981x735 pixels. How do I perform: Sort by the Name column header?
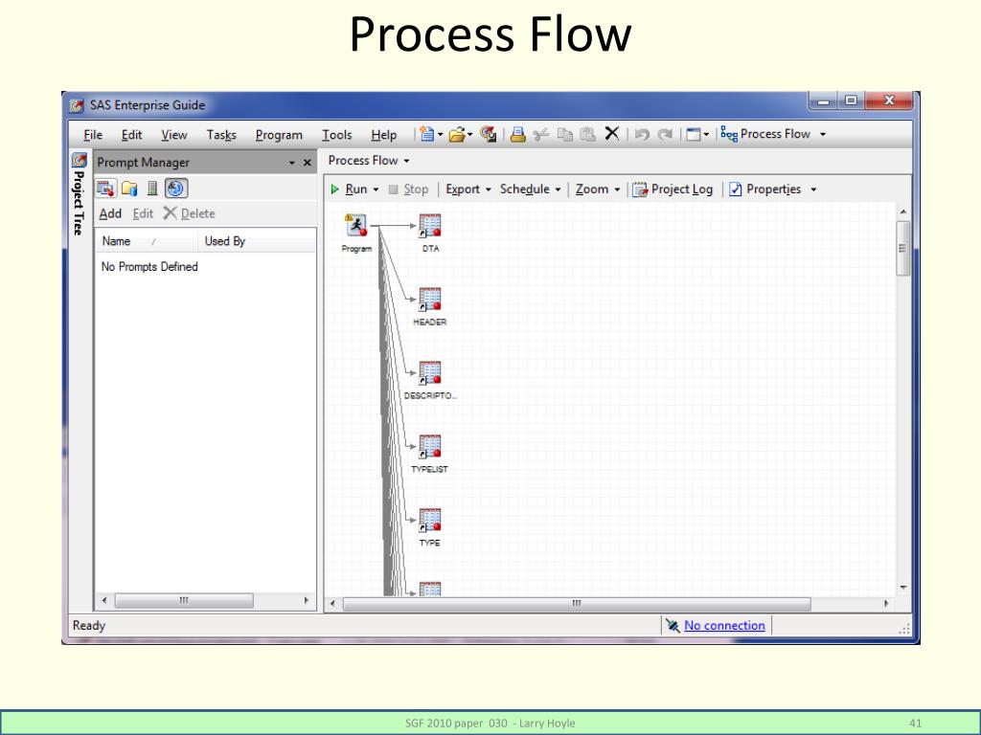pos(146,241)
